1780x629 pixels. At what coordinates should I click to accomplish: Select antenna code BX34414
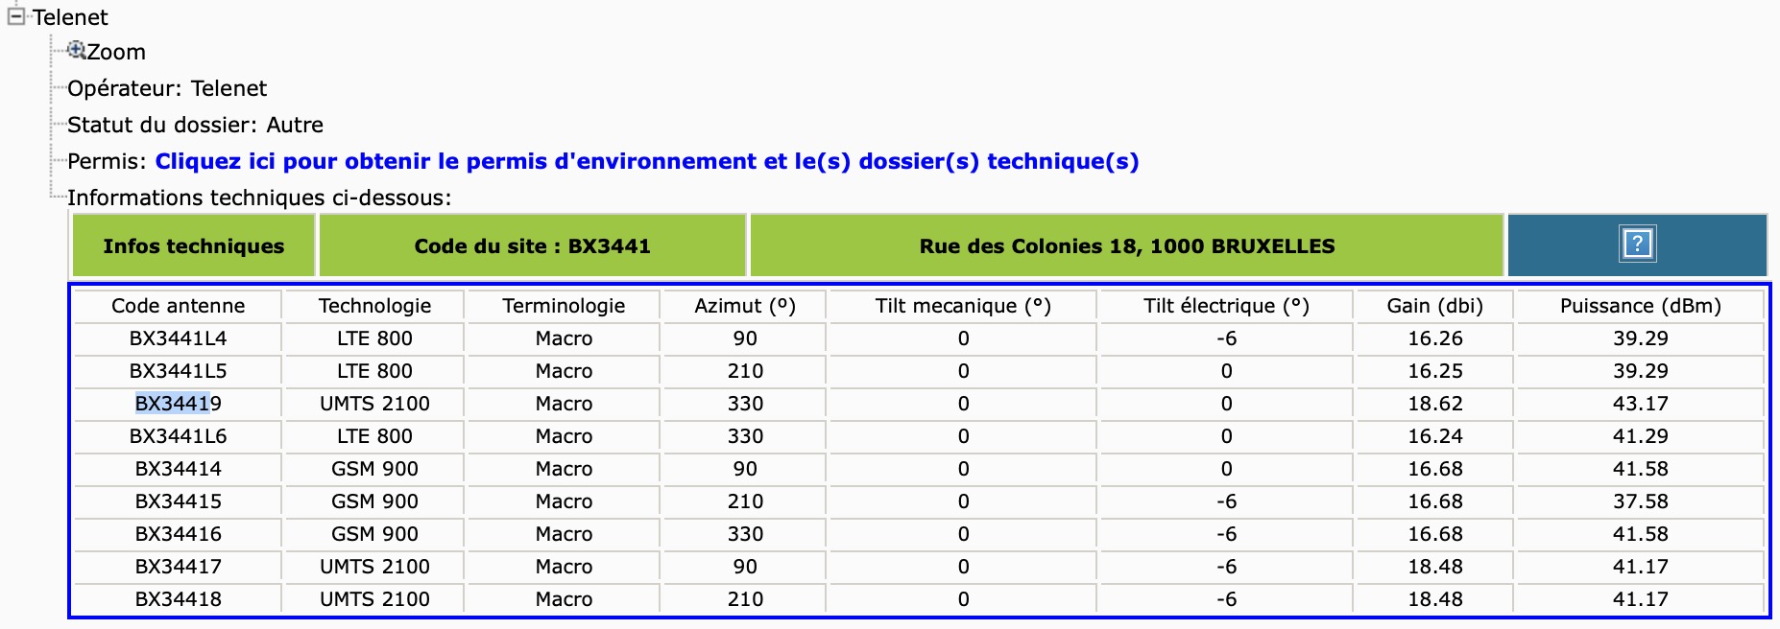tap(179, 469)
